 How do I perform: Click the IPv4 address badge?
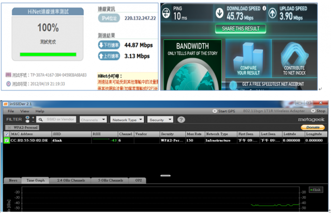click(109, 18)
